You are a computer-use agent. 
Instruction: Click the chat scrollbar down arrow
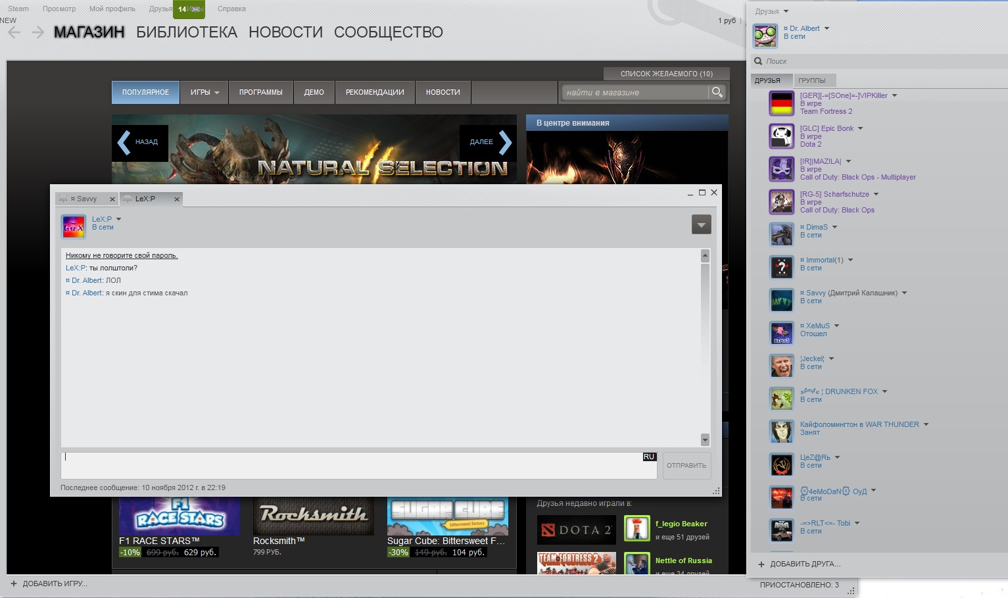[x=706, y=440]
